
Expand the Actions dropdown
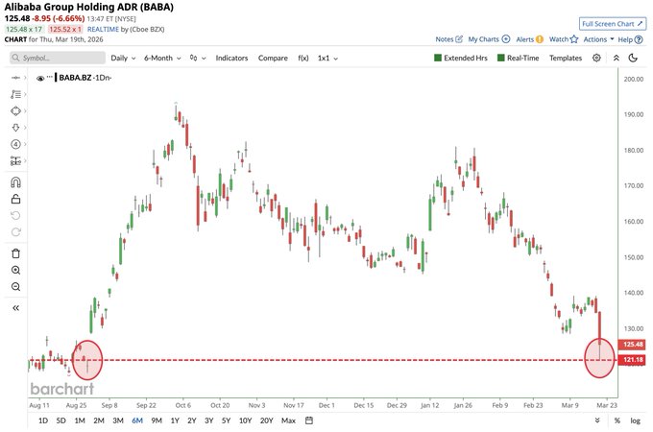(598, 39)
